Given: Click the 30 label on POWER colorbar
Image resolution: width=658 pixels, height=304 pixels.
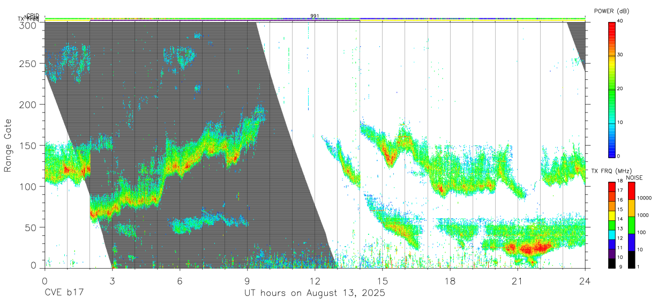Looking at the screenshot, I should 620,55.
